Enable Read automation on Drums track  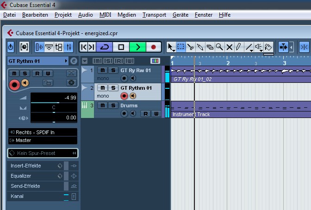pyautogui.click(x=145, y=114)
